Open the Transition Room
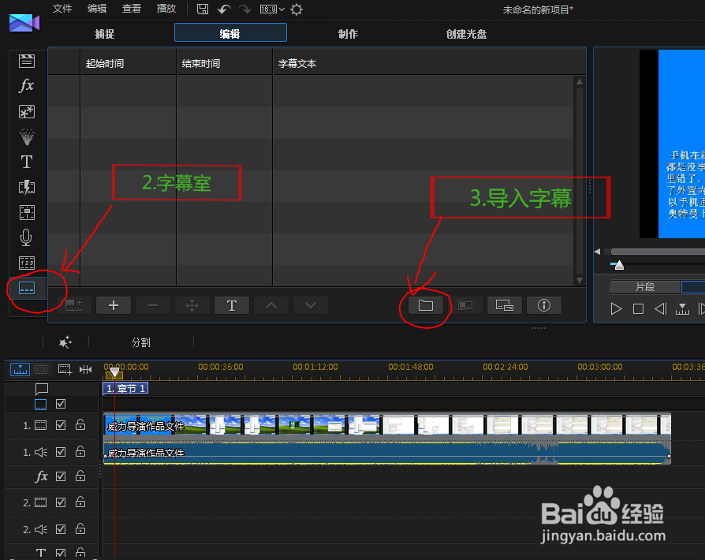Viewport: 705px width, 560px height. (27, 187)
